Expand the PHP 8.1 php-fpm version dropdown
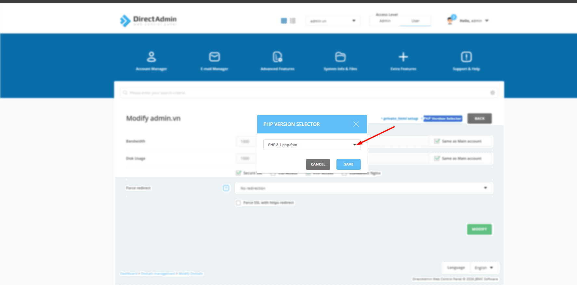 coord(312,145)
